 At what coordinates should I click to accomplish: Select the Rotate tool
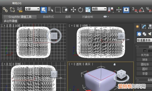[81, 10]
